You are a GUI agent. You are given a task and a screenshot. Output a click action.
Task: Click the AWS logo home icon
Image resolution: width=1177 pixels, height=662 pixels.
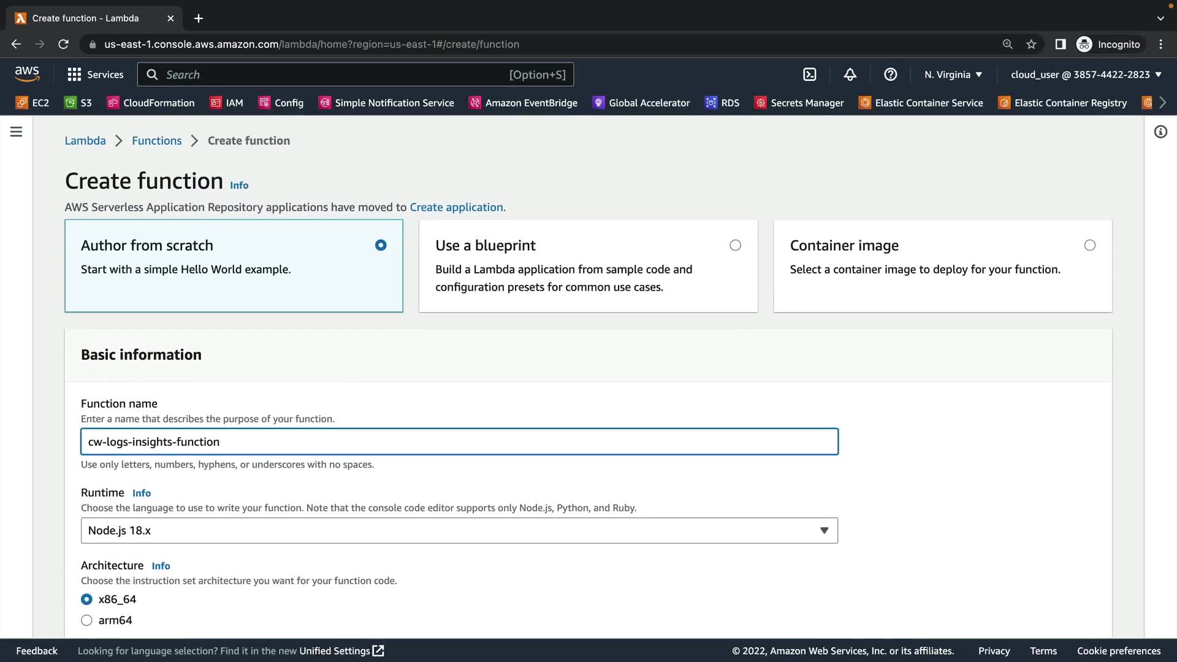tap(27, 74)
